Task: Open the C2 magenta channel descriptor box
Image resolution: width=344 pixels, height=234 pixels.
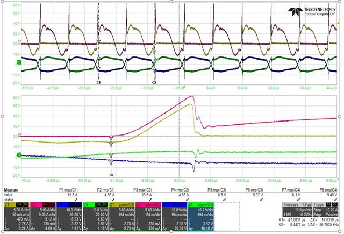Action: [x=43, y=216]
